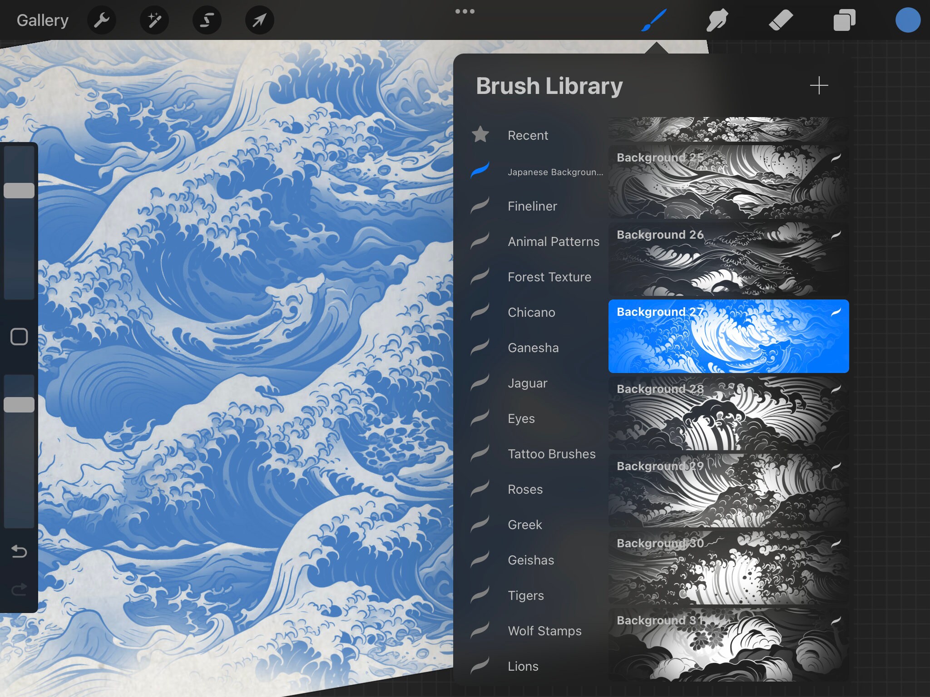
Task: Adjust the brush size slider handle
Action: tap(19, 191)
